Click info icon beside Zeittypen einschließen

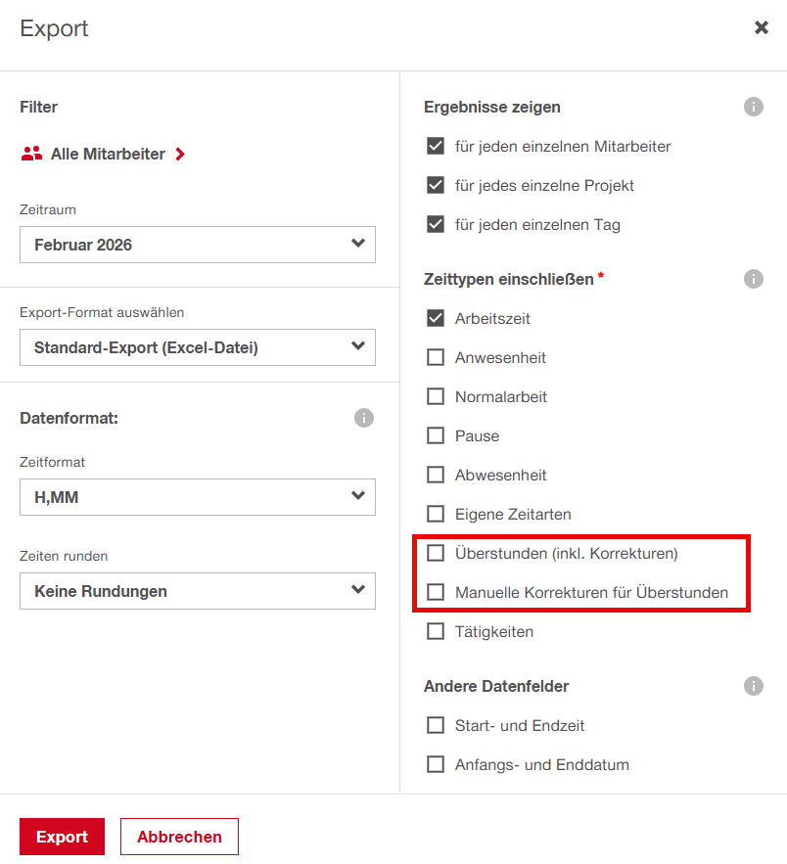753,279
